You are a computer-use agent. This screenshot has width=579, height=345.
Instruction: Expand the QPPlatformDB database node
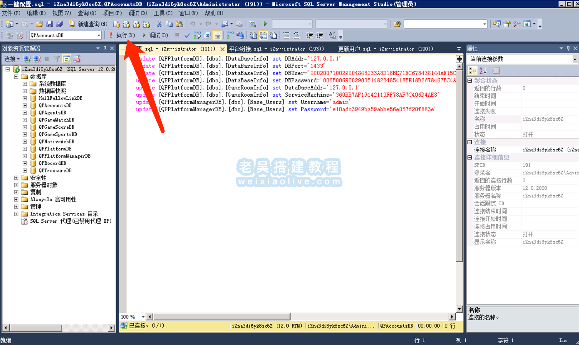pyautogui.click(x=25, y=149)
